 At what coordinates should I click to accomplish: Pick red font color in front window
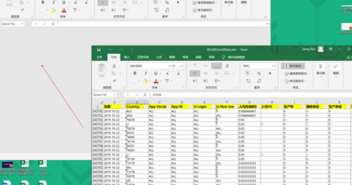tap(156, 81)
